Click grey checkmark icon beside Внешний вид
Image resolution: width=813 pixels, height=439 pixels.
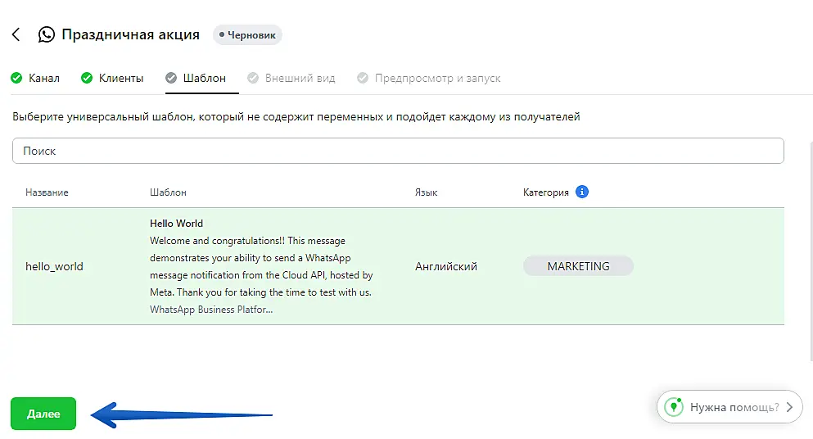click(253, 79)
